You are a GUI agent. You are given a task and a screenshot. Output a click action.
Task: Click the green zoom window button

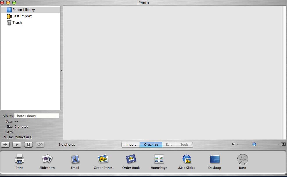coord(14,3)
